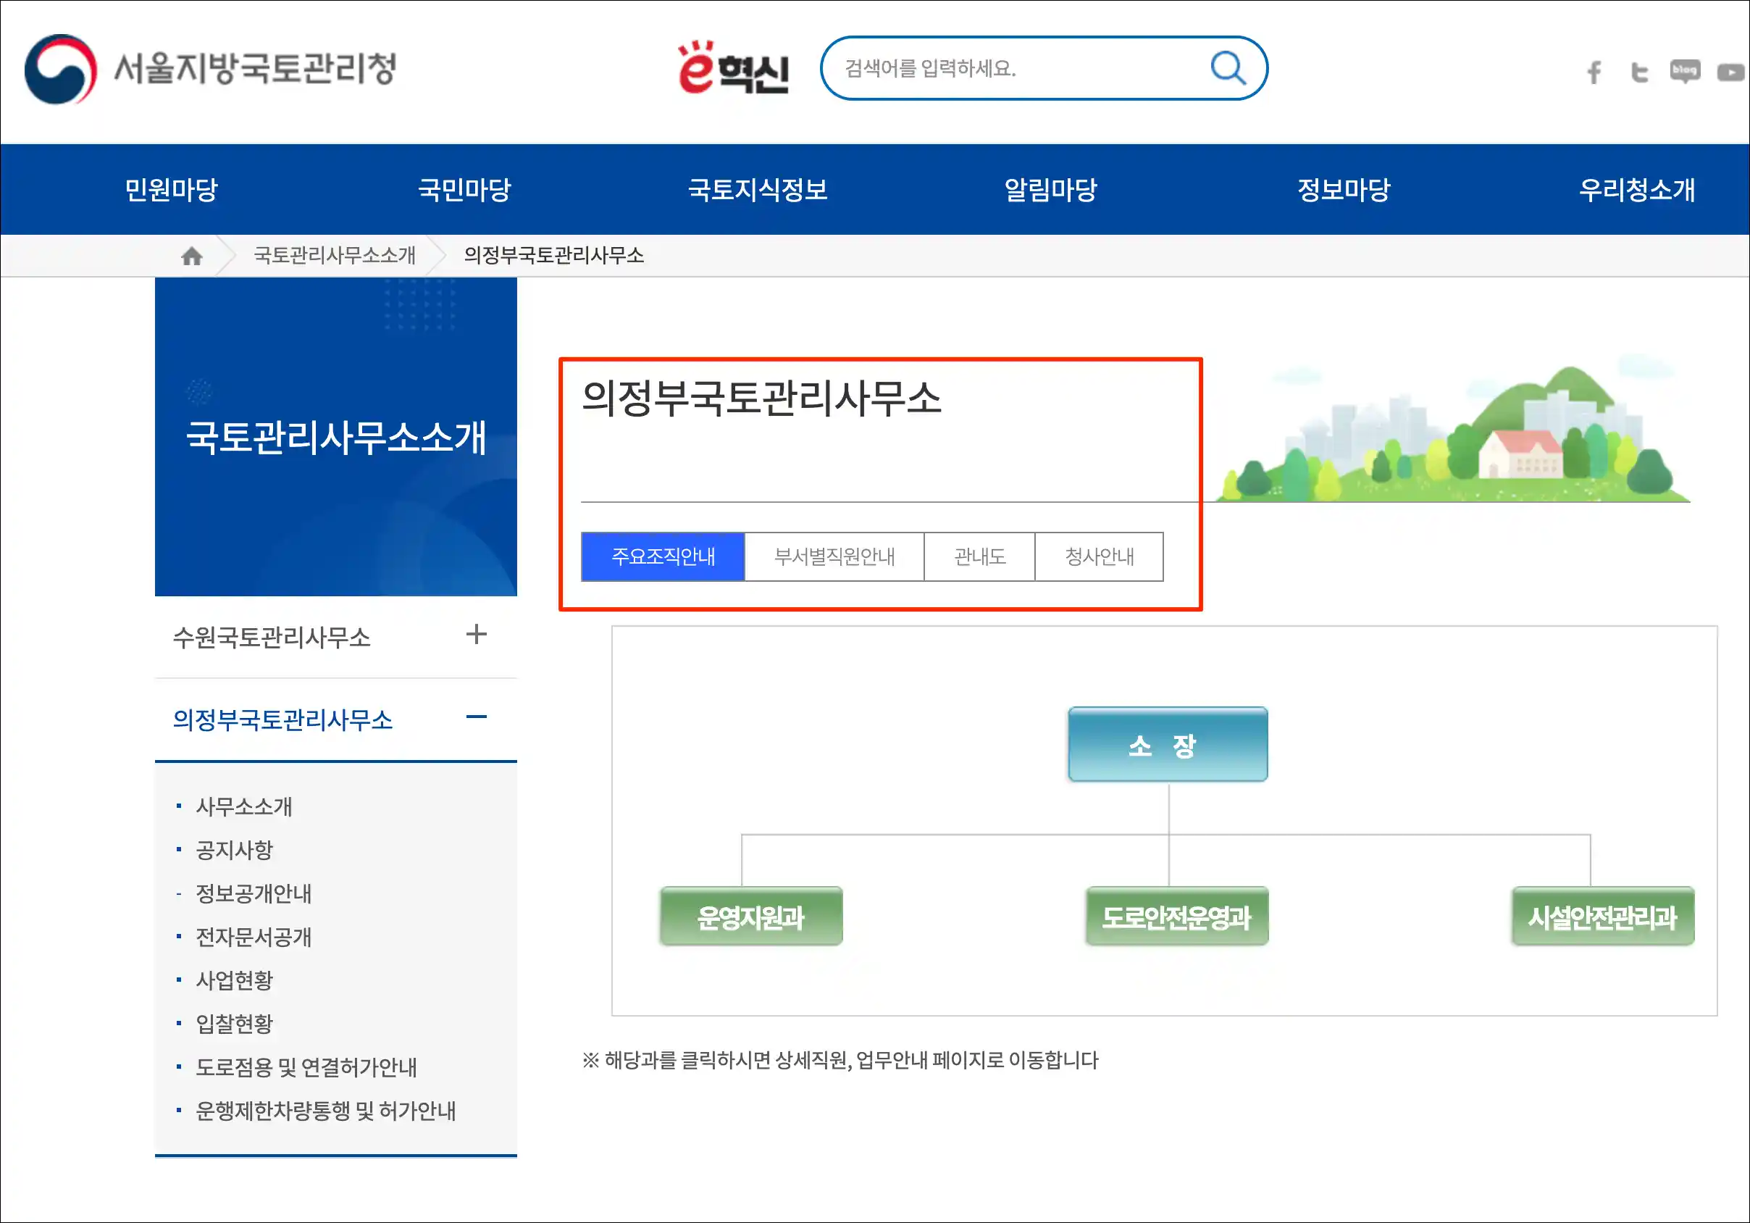The width and height of the screenshot is (1750, 1223).
Task: Open the blog icon link
Action: pos(1685,72)
